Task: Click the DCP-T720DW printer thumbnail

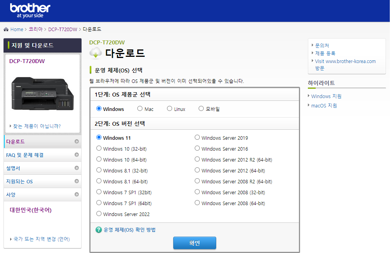Action: [x=42, y=93]
